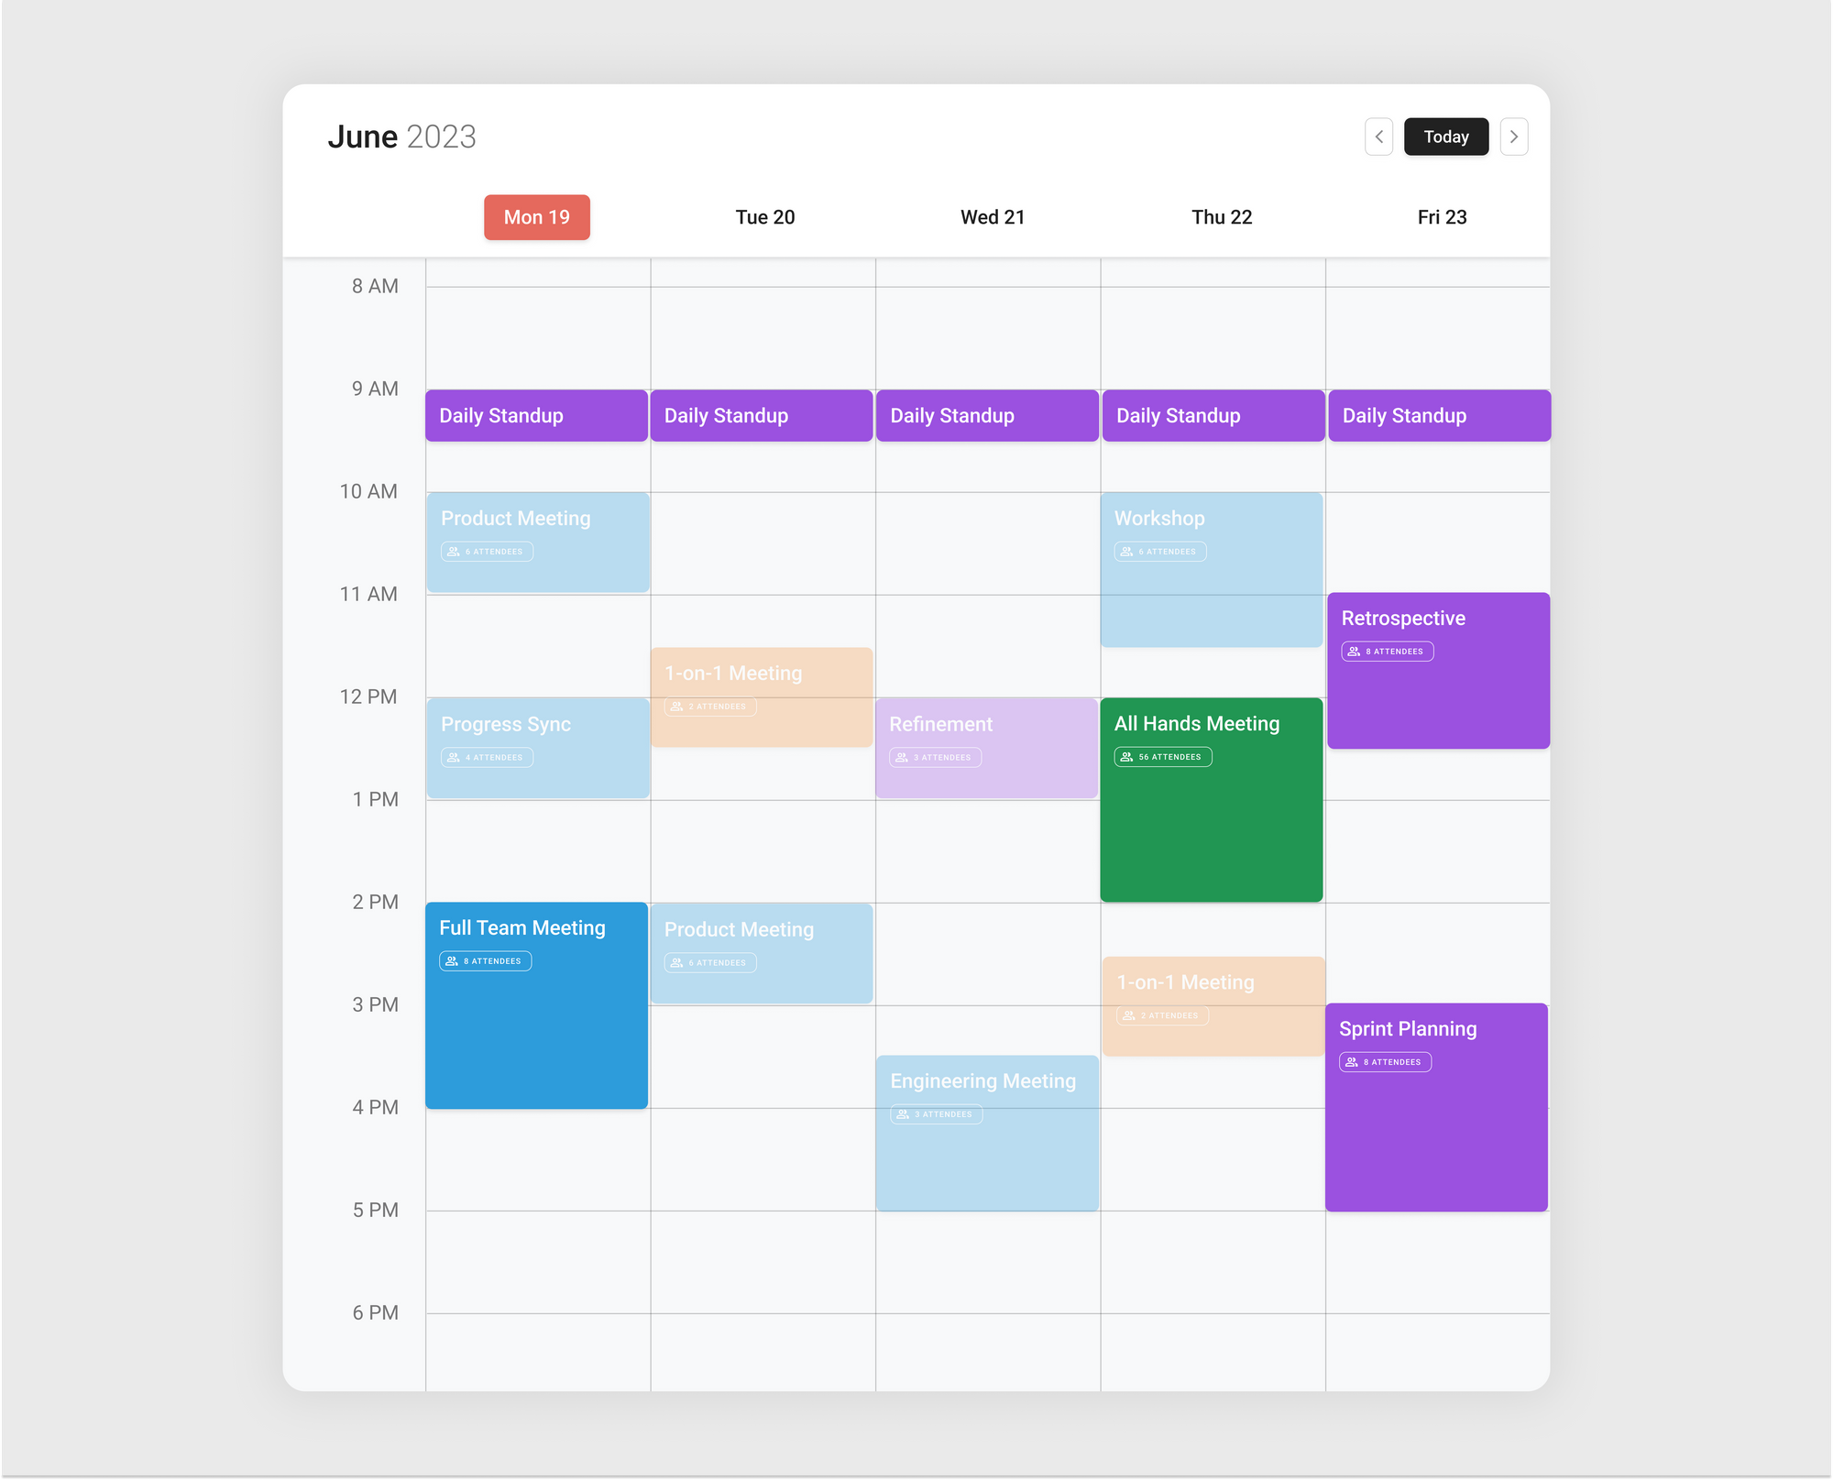
Task: Click the right navigation arrow icon
Action: 1514,136
